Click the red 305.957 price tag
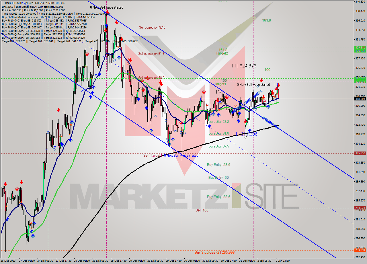This screenshot has width=367, height=264. pyautogui.click(x=360, y=153)
